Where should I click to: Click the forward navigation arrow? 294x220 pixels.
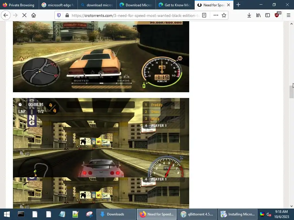point(15,15)
